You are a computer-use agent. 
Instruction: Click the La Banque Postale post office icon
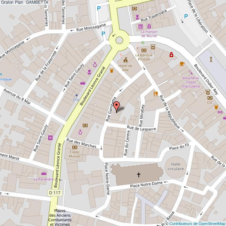click(x=144, y=50)
